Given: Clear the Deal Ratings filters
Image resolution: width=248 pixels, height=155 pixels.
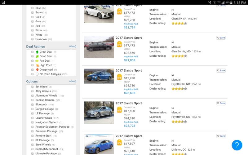Looking at the screenshot, I should tap(73, 46).
